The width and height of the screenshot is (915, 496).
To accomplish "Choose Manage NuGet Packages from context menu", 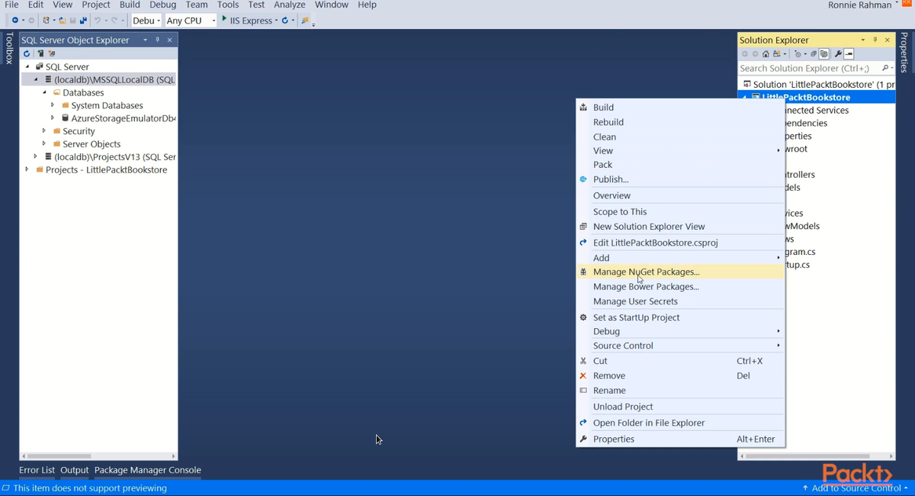I will click(x=646, y=272).
